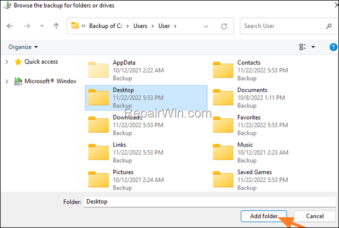Change the view layout icon
339x228 pixels.
point(302,47)
